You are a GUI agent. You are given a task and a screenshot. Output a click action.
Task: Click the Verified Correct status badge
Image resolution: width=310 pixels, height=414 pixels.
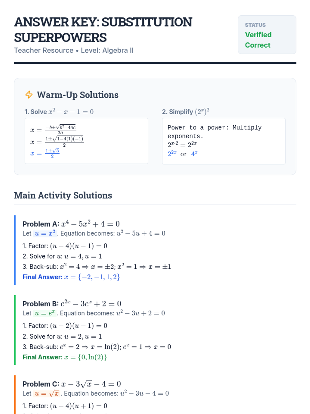tap(267, 35)
